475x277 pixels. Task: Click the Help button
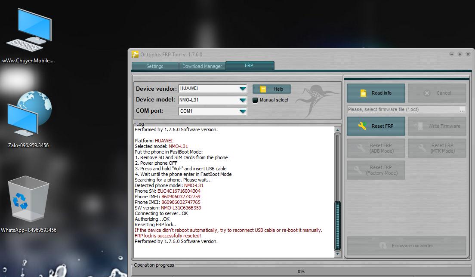[272, 89]
